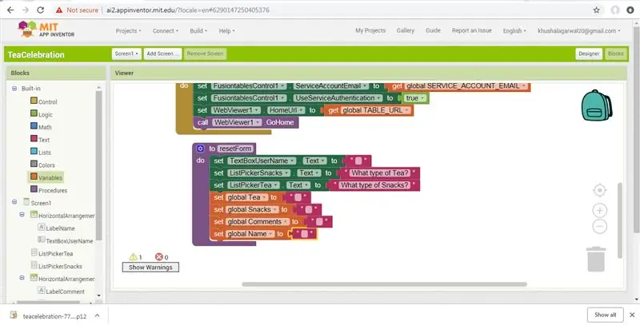The image size is (640, 325).
Task: Open the Connect menu
Action: coord(166,31)
